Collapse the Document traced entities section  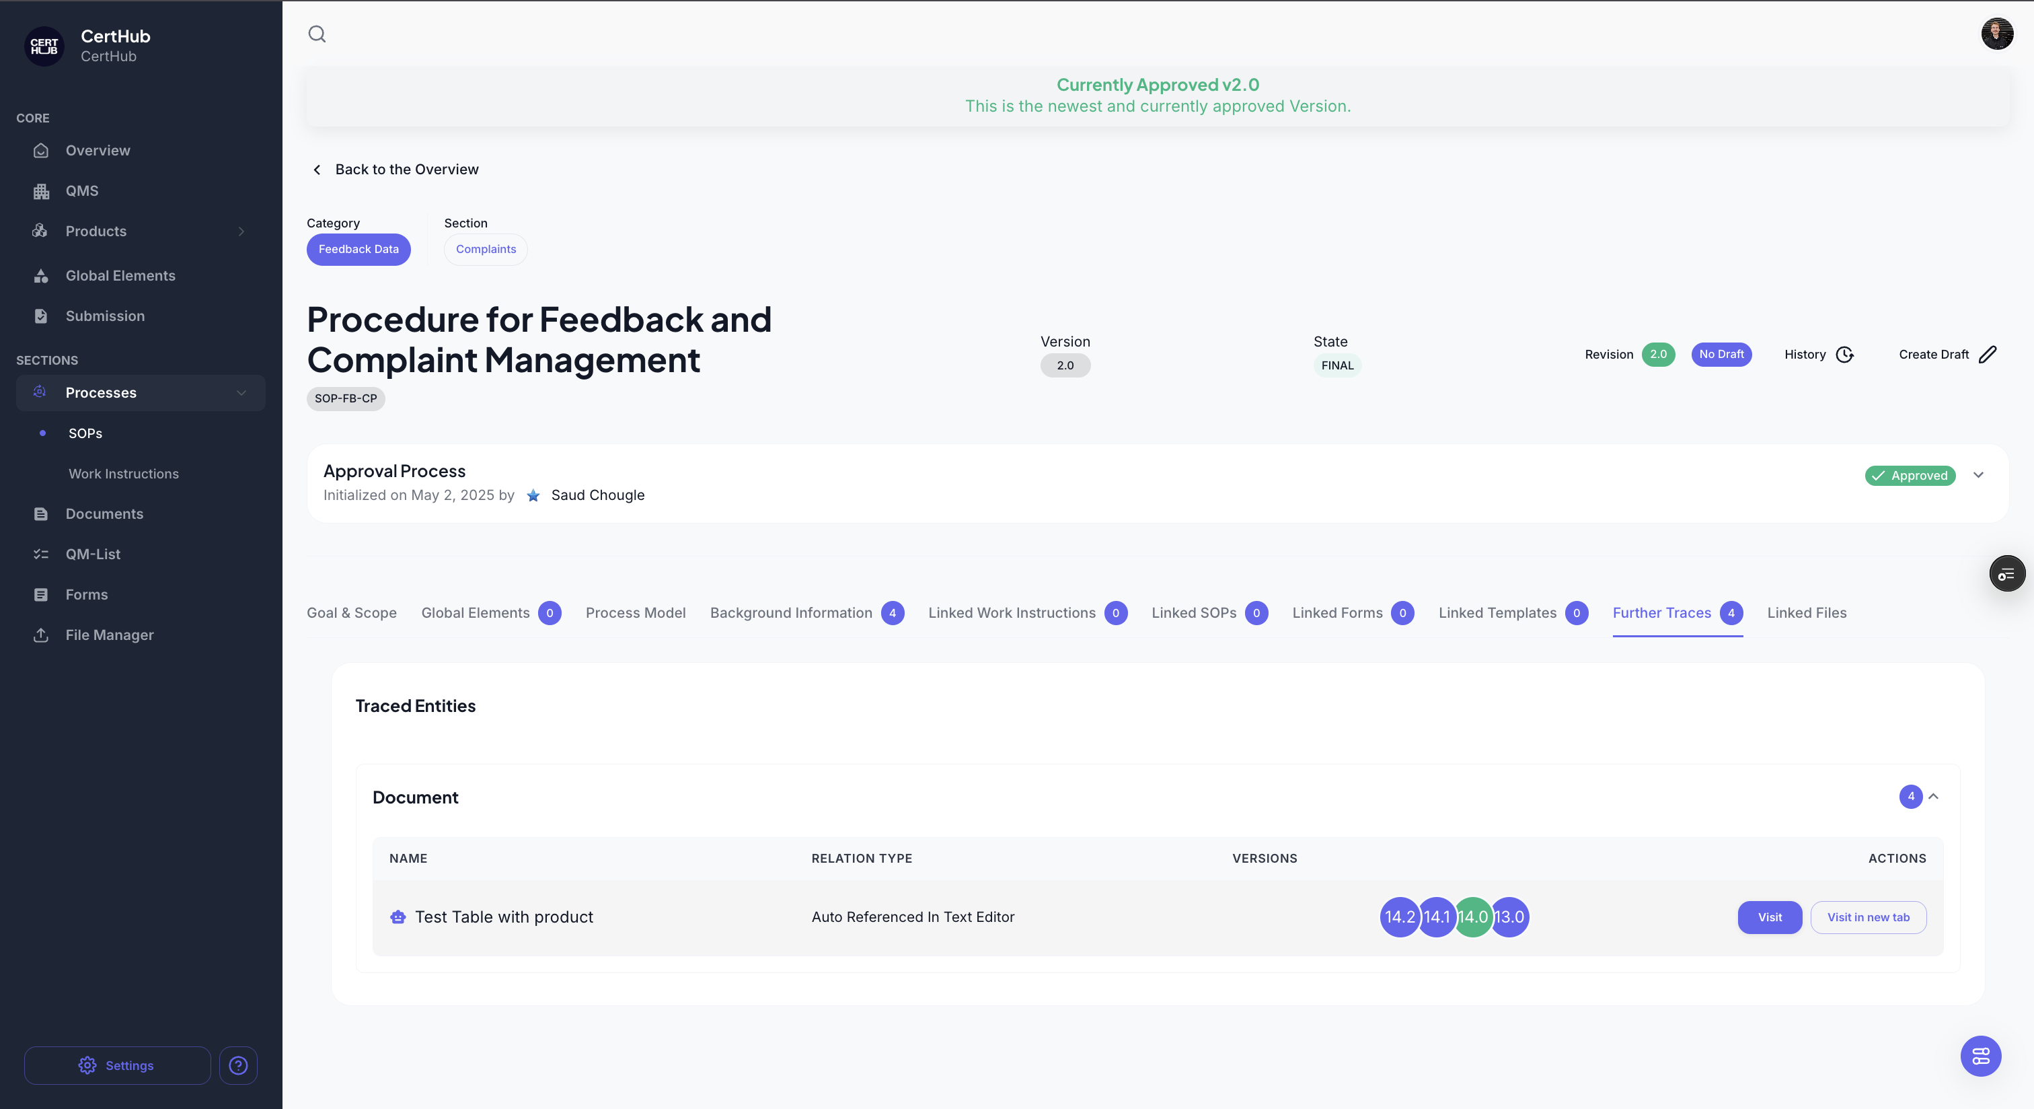(x=1934, y=796)
